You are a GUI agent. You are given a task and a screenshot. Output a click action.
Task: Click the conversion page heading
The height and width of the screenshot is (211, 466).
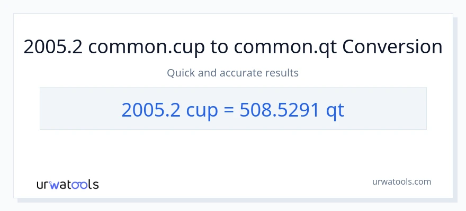click(x=233, y=47)
